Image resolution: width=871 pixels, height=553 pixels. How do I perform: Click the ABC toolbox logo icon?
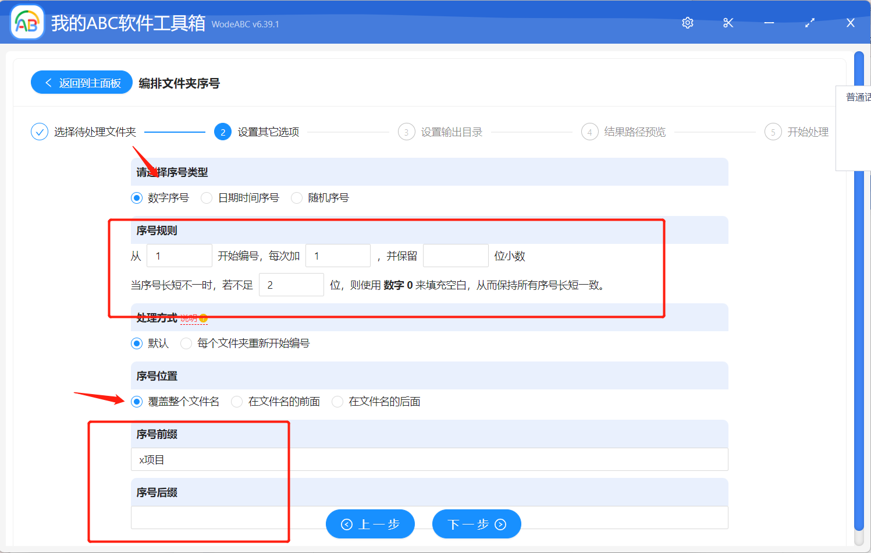[27, 22]
